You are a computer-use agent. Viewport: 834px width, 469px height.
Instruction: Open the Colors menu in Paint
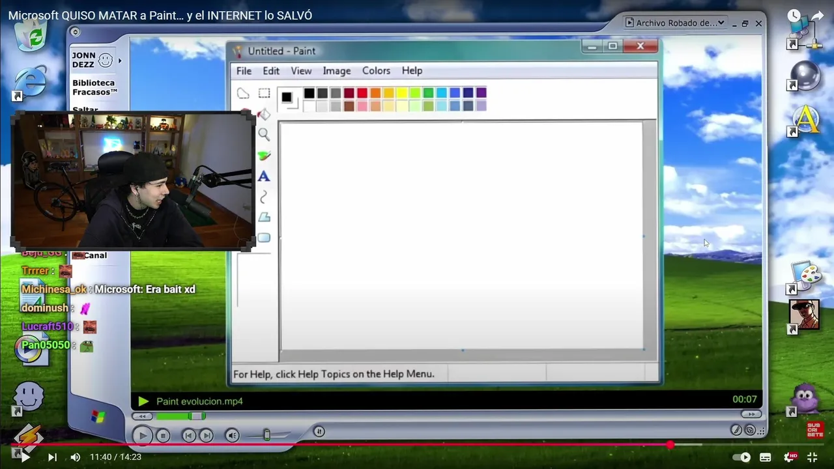pyautogui.click(x=376, y=70)
